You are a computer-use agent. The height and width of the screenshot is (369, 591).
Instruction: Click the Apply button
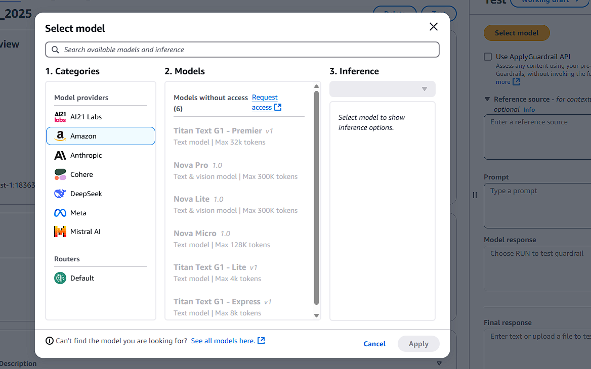click(418, 344)
